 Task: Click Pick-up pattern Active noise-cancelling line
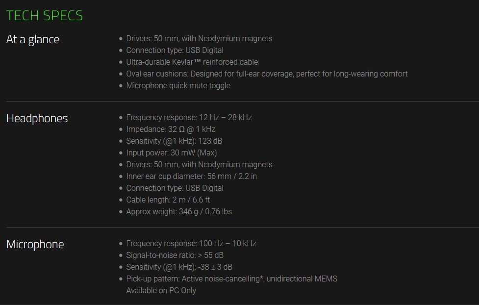[231, 279]
